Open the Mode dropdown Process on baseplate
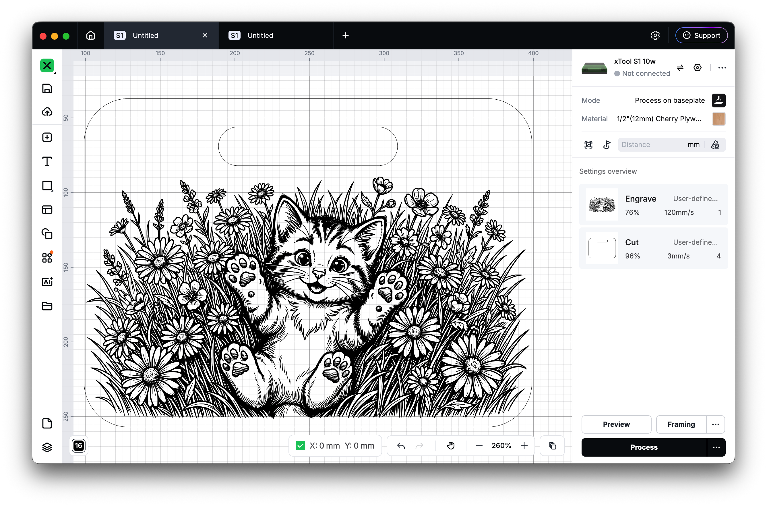This screenshot has height=506, width=767. point(669,100)
